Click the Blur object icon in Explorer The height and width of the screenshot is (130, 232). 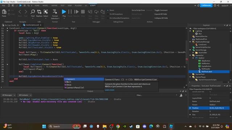(x=196, y=34)
